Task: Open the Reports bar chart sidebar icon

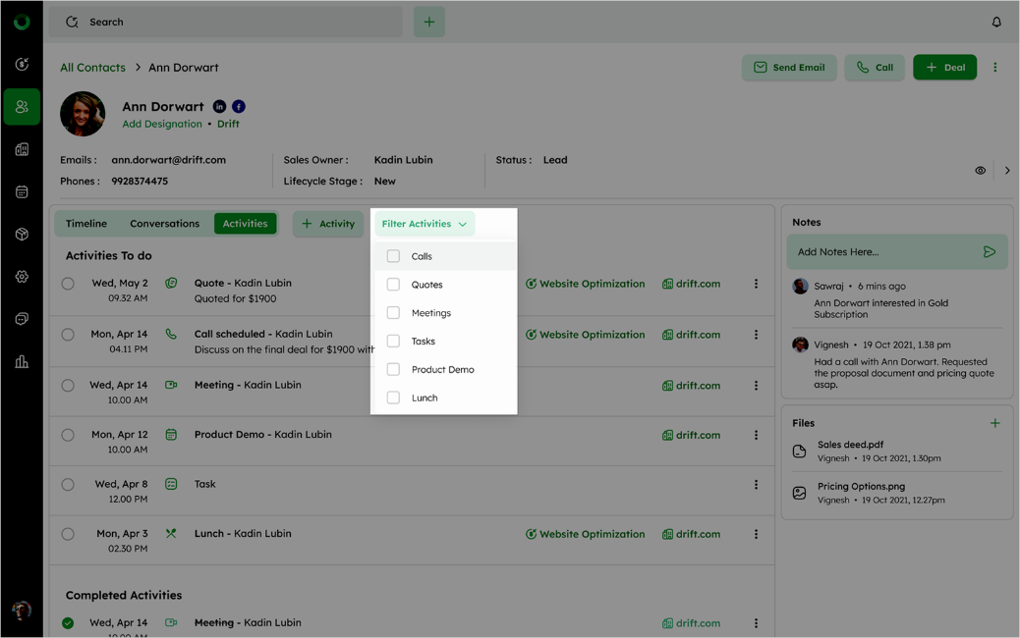Action: click(22, 361)
